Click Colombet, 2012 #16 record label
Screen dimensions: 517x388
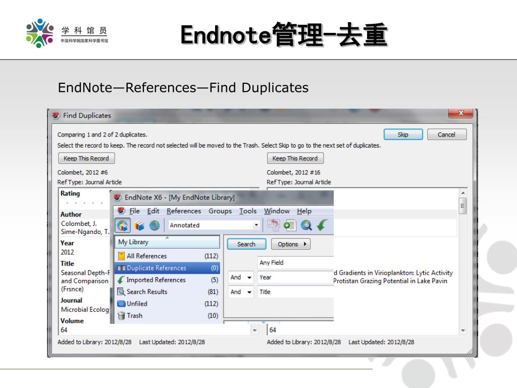click(293, 173)
